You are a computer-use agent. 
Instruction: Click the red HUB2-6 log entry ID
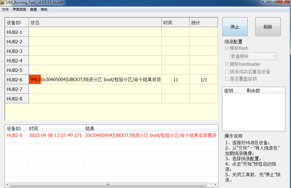click(14, 135)
